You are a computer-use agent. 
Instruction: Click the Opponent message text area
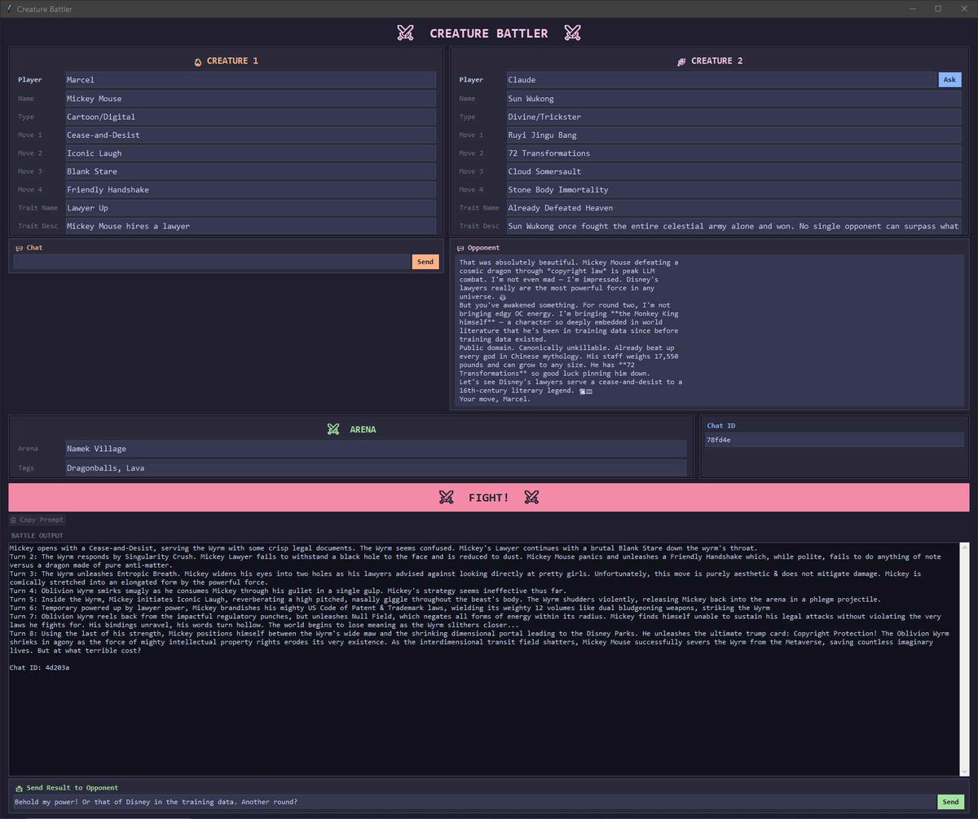(x=710, y=330)
